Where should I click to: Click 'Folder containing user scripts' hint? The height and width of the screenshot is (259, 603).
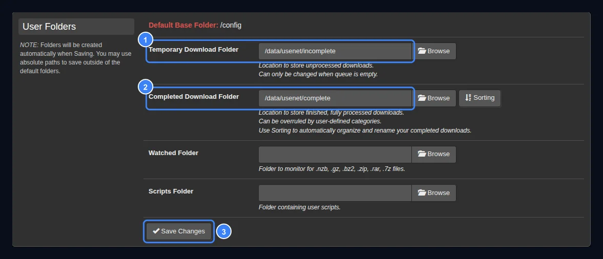click(300, 207)
